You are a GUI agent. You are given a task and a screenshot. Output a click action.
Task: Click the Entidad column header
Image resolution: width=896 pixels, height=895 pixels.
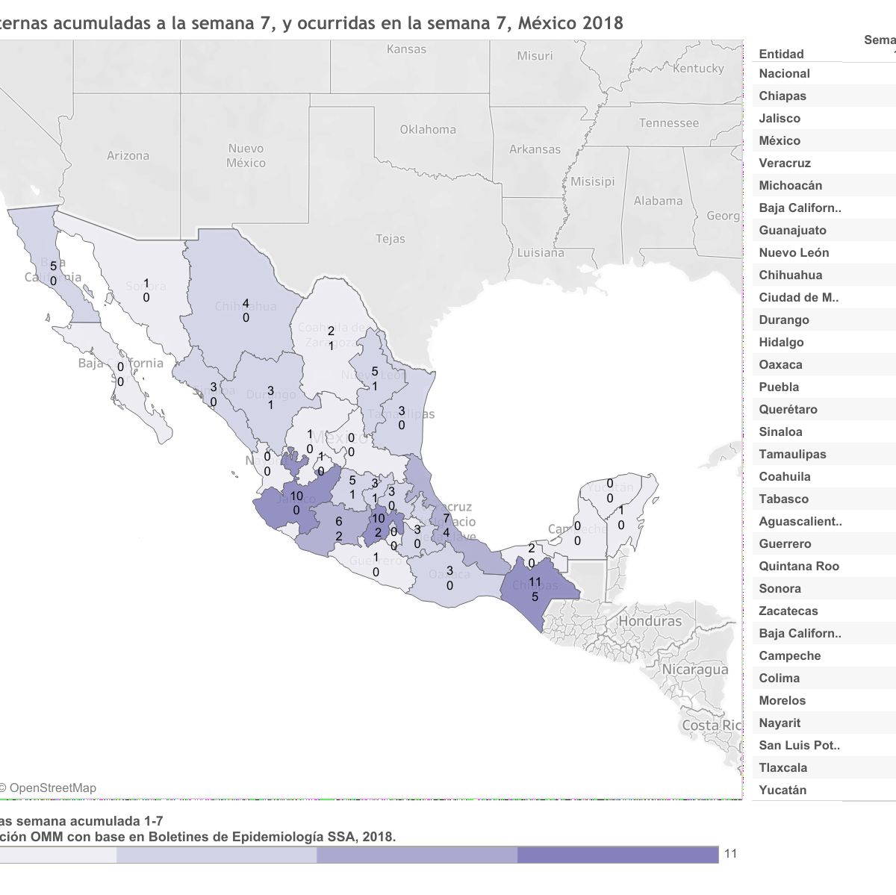click(x=781, y=54)
